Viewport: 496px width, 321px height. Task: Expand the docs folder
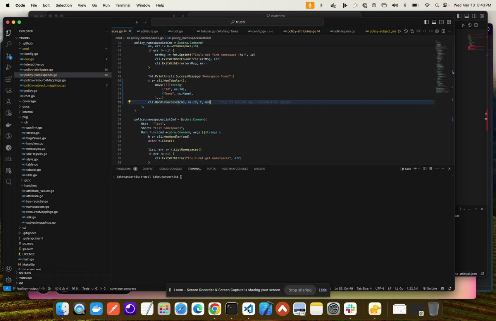(26, 107)
